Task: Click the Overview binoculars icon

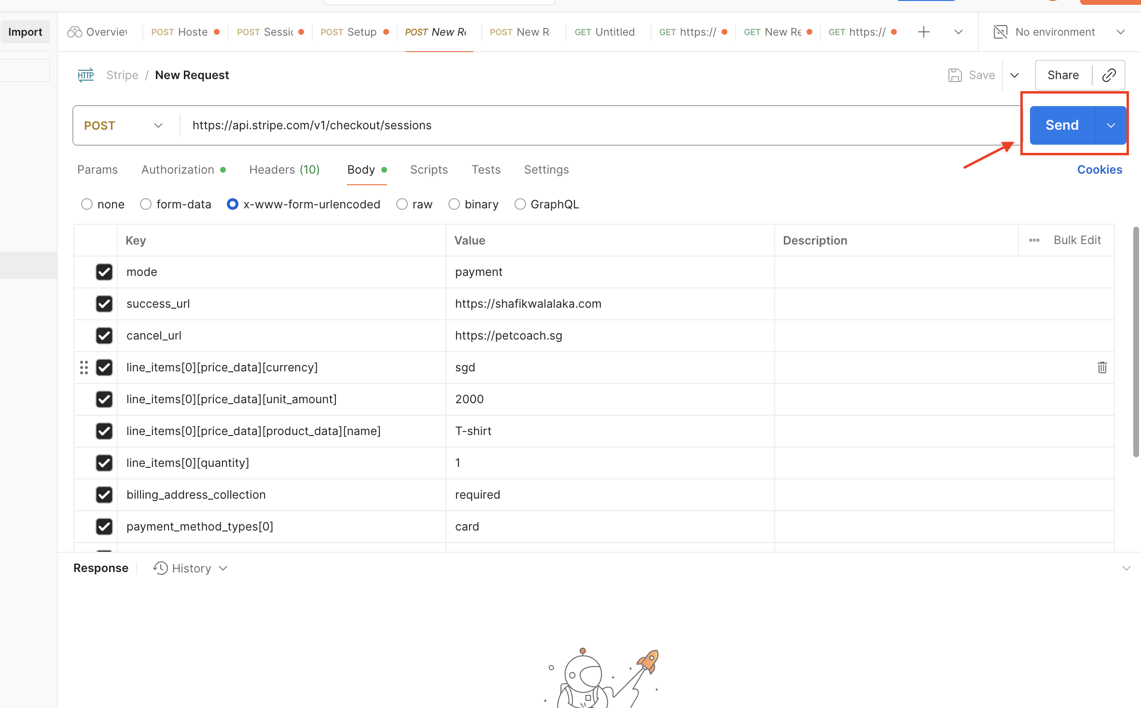Action: tap(74, 32)
